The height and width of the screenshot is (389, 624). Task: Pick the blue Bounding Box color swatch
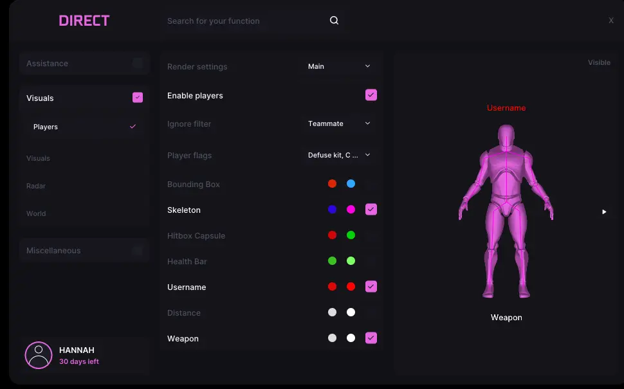[x=351, y=184]
